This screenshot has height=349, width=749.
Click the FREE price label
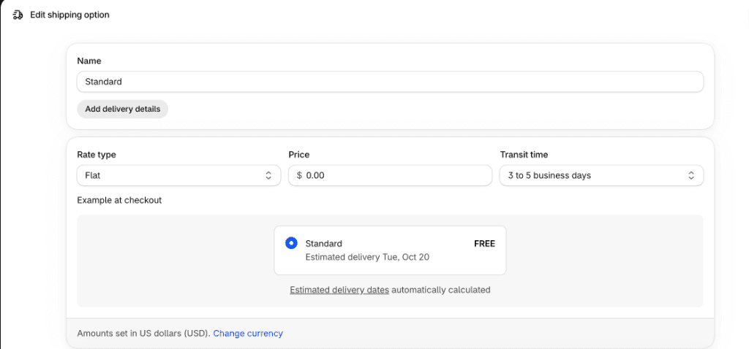coord(484,244)
